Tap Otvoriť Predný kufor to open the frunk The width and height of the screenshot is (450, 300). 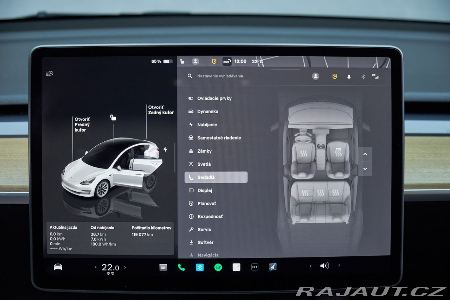[82, 125]
